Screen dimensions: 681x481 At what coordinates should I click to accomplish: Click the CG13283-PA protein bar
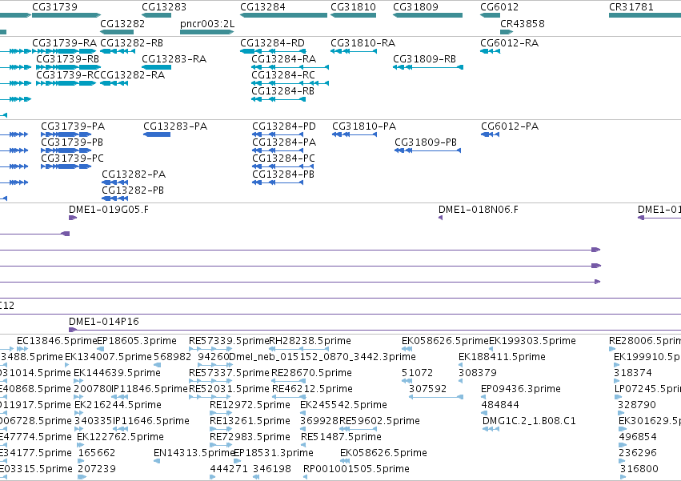[x=157, y=134]
